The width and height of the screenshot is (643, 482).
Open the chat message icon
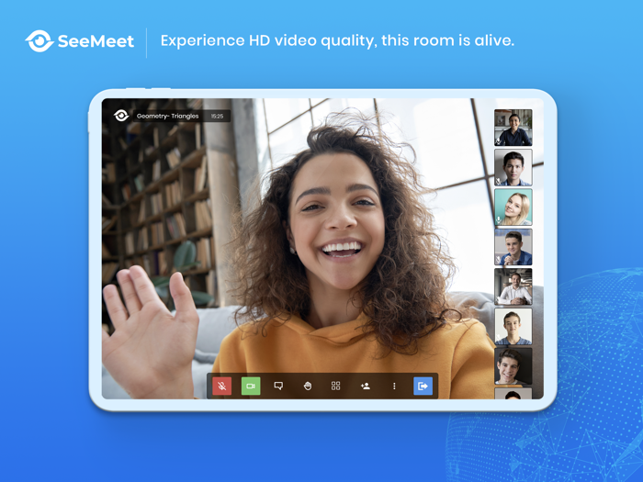(x=278, y=386)
